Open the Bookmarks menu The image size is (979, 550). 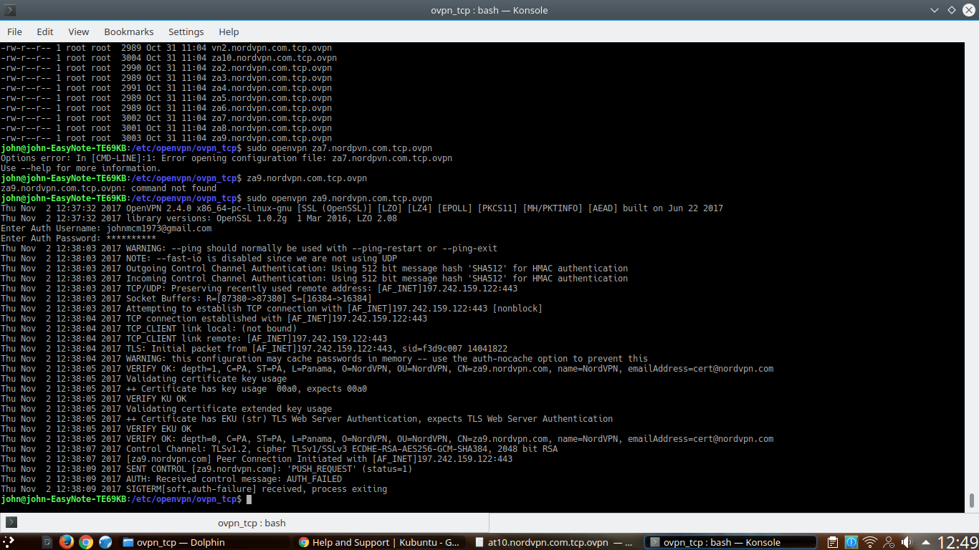pyautogui.click(x=129, y=32)
